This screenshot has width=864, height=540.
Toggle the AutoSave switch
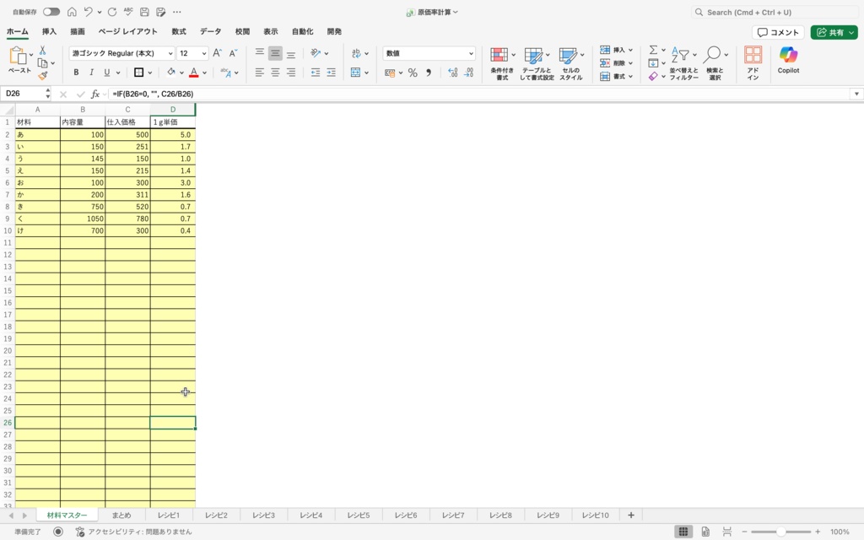coord(51,12)
